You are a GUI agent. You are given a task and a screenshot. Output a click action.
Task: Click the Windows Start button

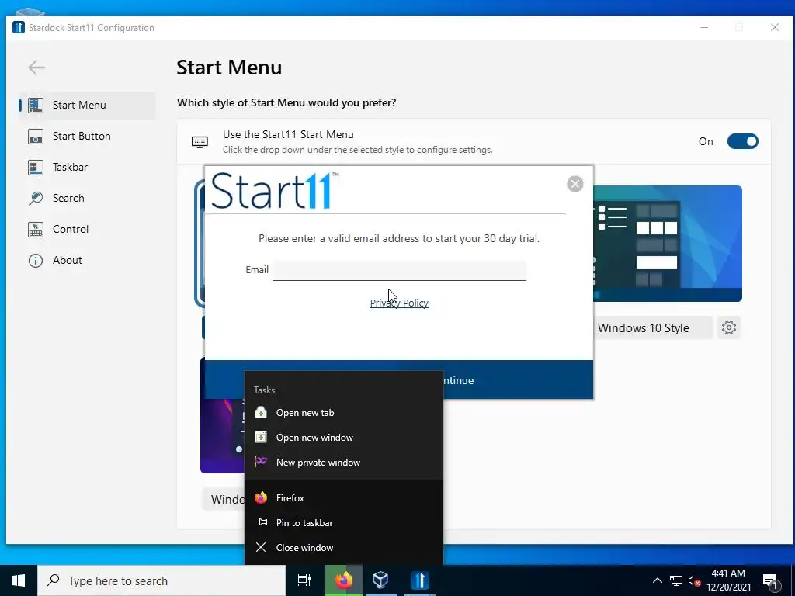[x=19, y=580]
